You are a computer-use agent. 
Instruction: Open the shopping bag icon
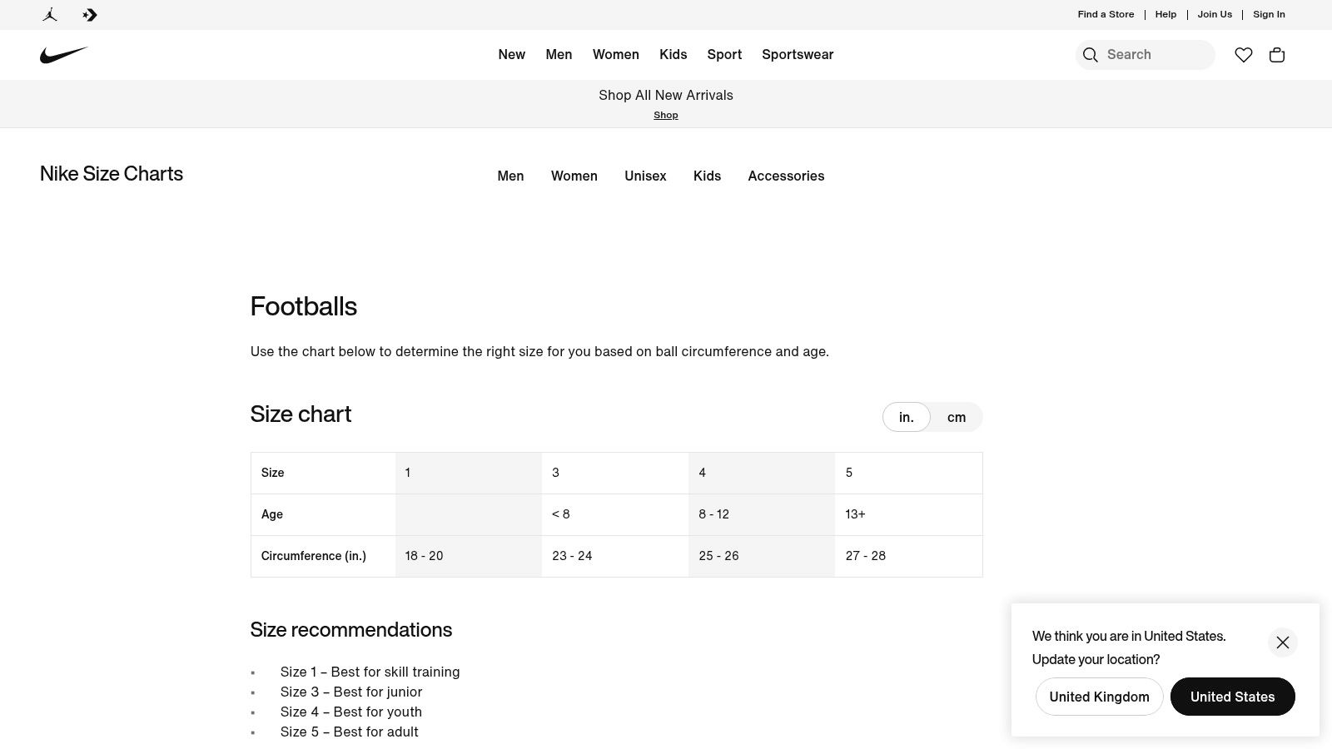(x=1276, y=55)
